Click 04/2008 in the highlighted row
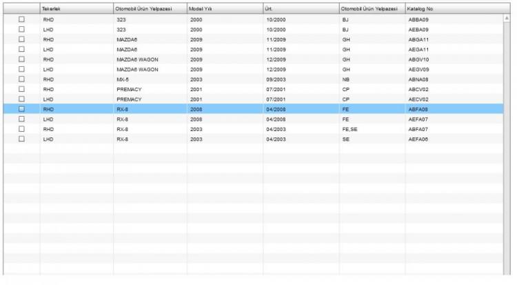517x285 pixels. (276, 109)
